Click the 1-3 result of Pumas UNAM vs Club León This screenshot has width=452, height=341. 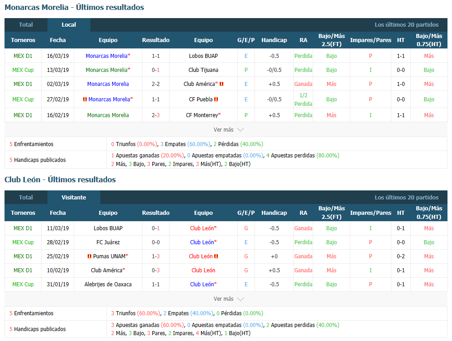155,256
